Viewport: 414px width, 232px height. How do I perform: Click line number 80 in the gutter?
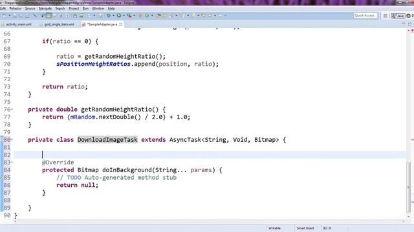7,140
